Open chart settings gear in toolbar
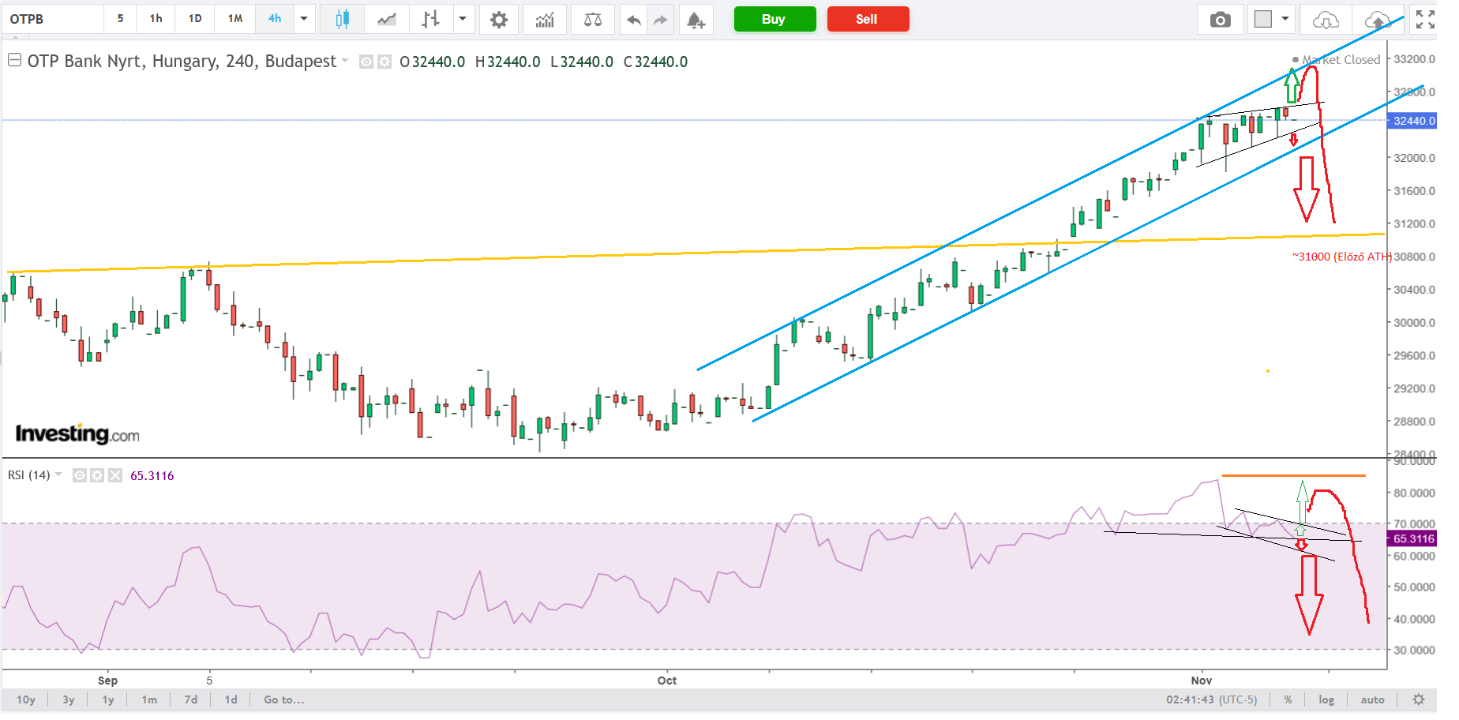The height and width of the screenshot is (720, 1459). (x=498, y=20)
